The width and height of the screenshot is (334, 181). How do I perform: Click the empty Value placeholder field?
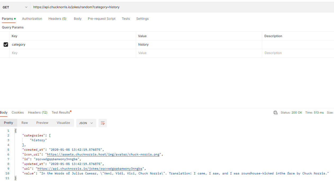point(199,53)
